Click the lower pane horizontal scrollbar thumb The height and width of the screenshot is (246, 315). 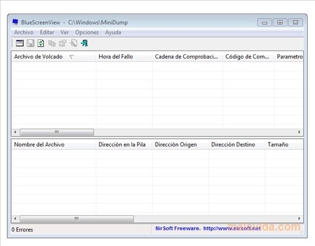pos(77,218)
